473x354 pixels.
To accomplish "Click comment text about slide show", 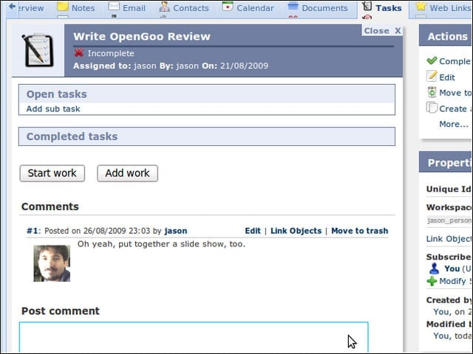I will 161,244.
